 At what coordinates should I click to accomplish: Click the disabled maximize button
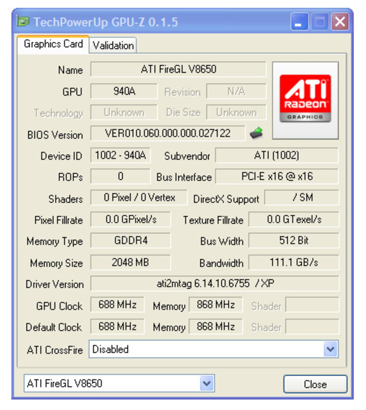point(319,21)
